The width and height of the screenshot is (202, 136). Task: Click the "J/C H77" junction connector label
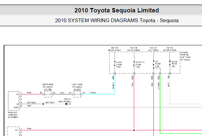77,89
